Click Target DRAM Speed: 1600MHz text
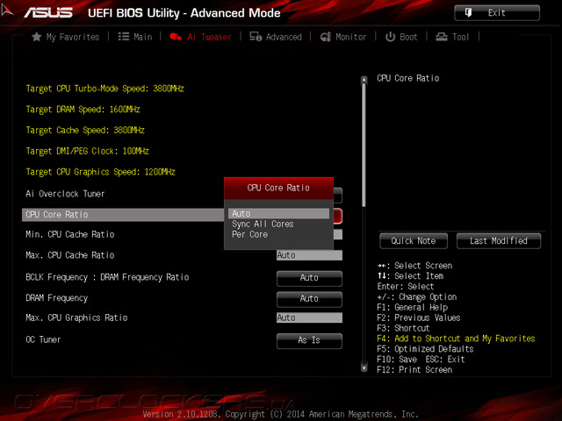The image size is (562, 421). click(83, 109)
